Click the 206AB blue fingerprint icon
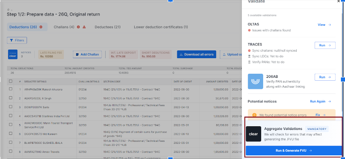The image size is (345, 159). click(x=255, y=81)
